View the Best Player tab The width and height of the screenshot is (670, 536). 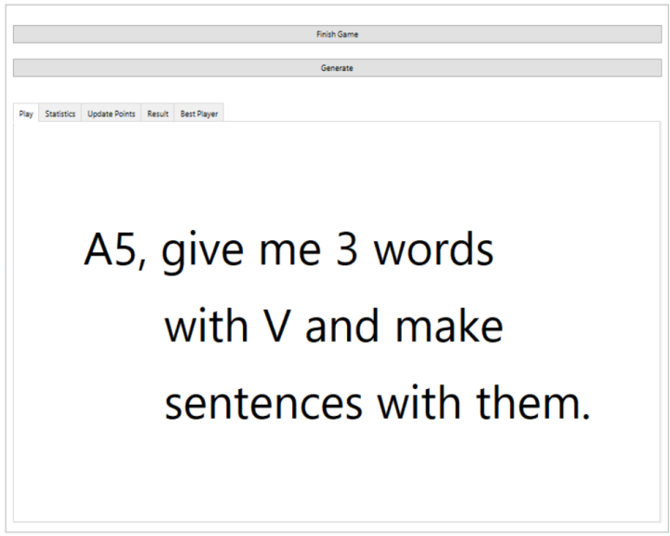point(198,114)
